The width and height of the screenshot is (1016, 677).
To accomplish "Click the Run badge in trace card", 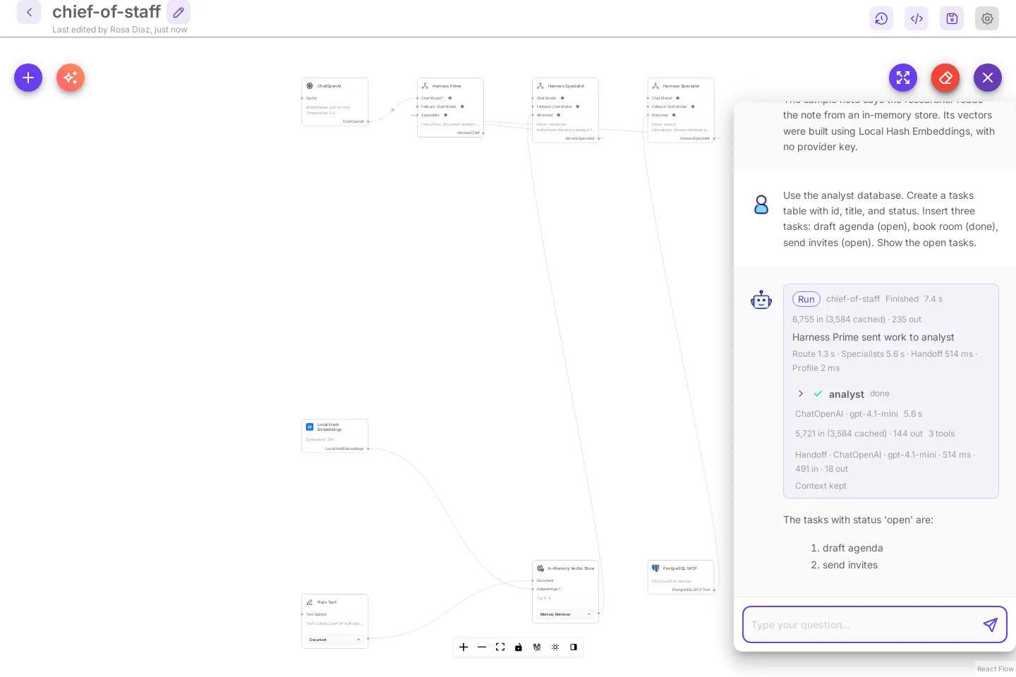I will tap(806, 299).
